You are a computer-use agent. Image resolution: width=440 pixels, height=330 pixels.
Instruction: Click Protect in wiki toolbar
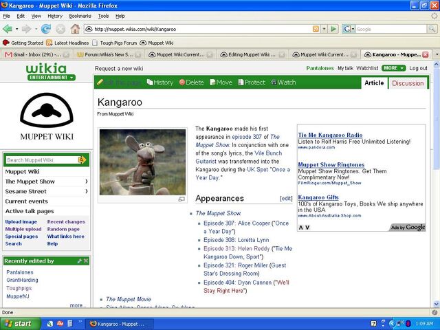coord(252,82)
